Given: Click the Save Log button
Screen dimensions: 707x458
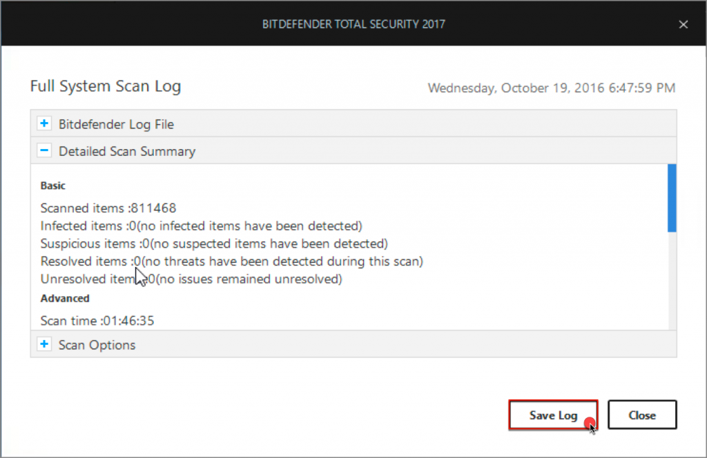Looking at the screenshot, I should click(553, 415).
